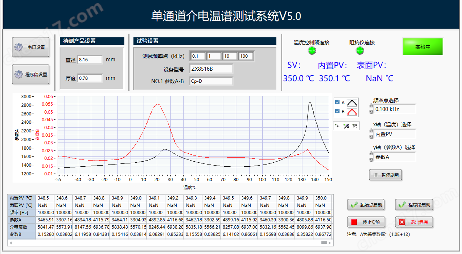The width and height of the screenshot is (462, 254).
Task: Click the 阻抗仪连接 green LED indicator
Action: coord(359,50)
